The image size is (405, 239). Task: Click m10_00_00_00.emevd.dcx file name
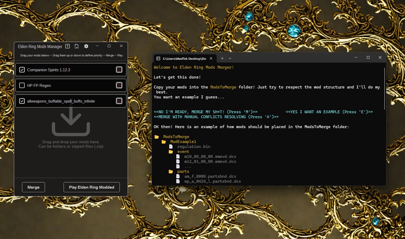210,157
